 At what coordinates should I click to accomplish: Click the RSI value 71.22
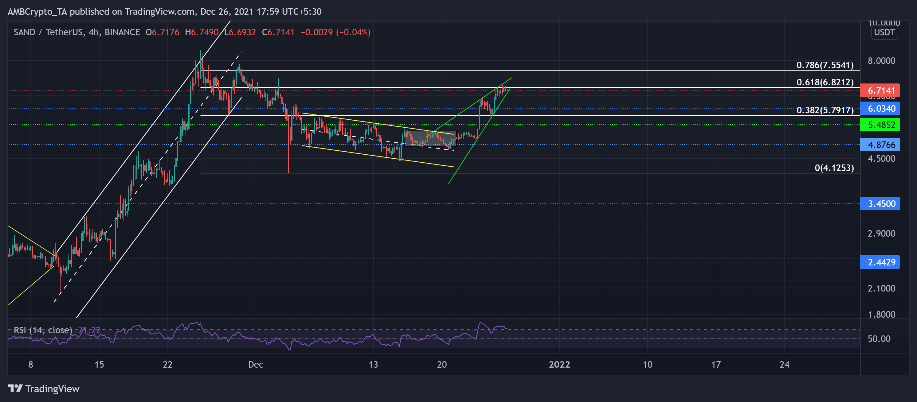point(89,330)
